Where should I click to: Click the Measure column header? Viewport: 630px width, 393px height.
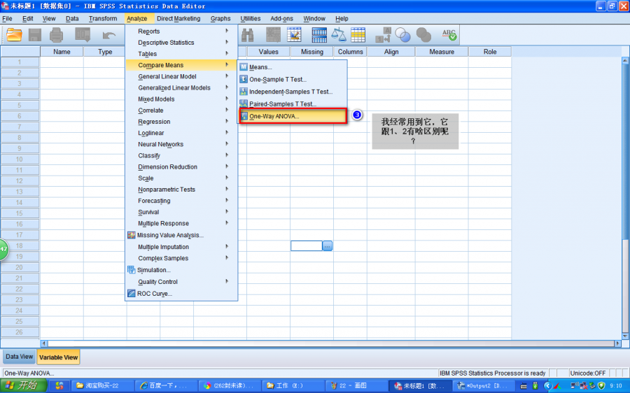coord(442,51)
